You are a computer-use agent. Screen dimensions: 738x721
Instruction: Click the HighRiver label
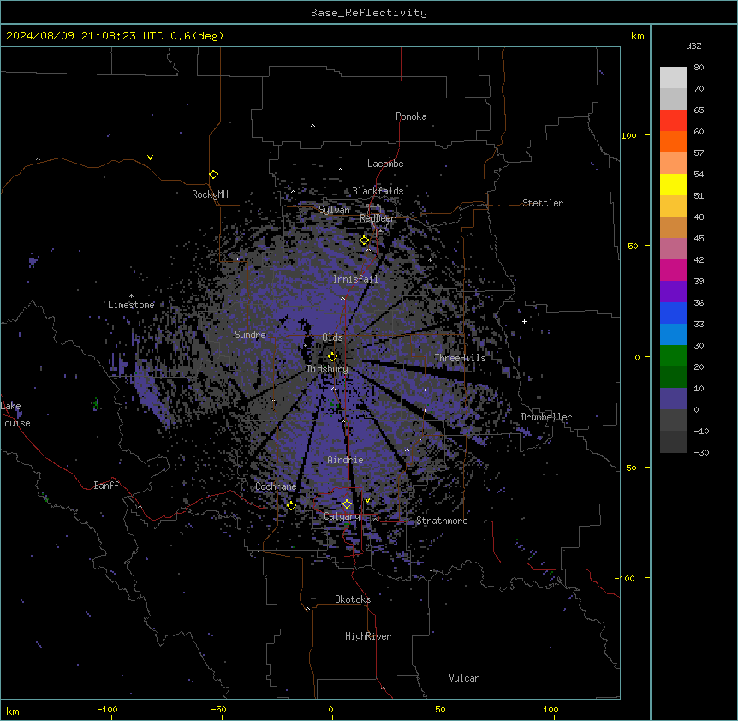[368, 636]
